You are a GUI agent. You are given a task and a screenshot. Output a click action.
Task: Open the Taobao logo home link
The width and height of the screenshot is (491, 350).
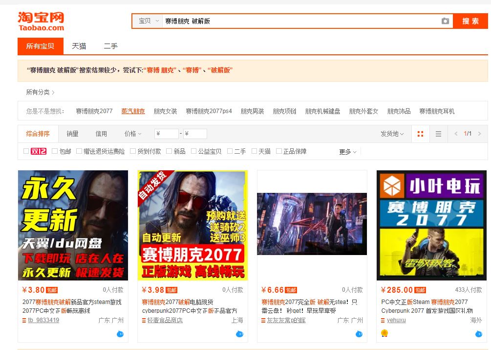tap(41, 21)
